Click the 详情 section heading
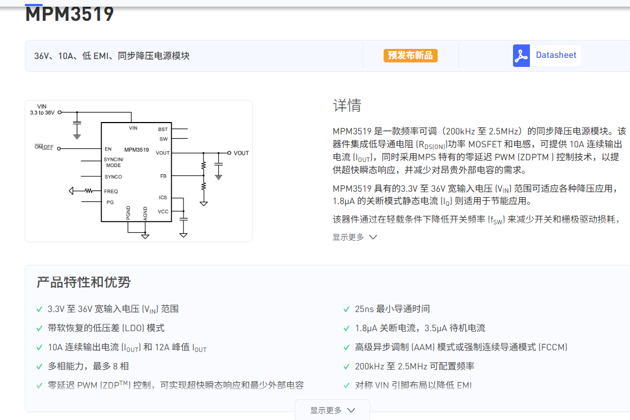Image resolution: width=630 pixels, height=420 pixels. 346,105
